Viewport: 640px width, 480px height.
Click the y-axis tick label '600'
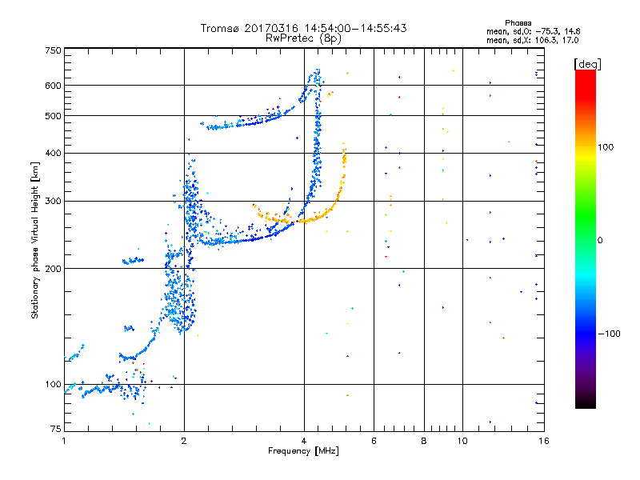click(x=53, y=86)
